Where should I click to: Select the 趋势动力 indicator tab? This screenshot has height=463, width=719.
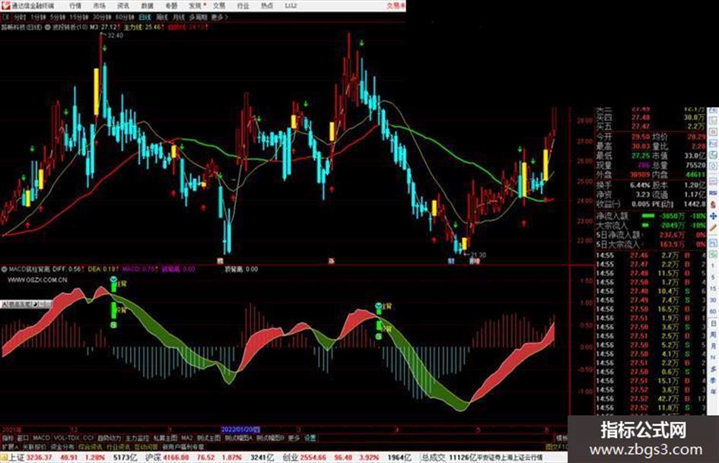tap(109, 438)
